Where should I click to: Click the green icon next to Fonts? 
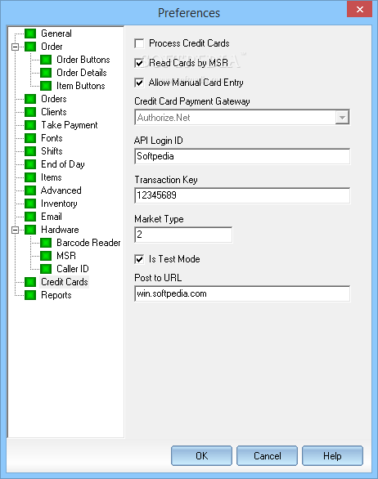pyautogui.click(x=30, y=138)
